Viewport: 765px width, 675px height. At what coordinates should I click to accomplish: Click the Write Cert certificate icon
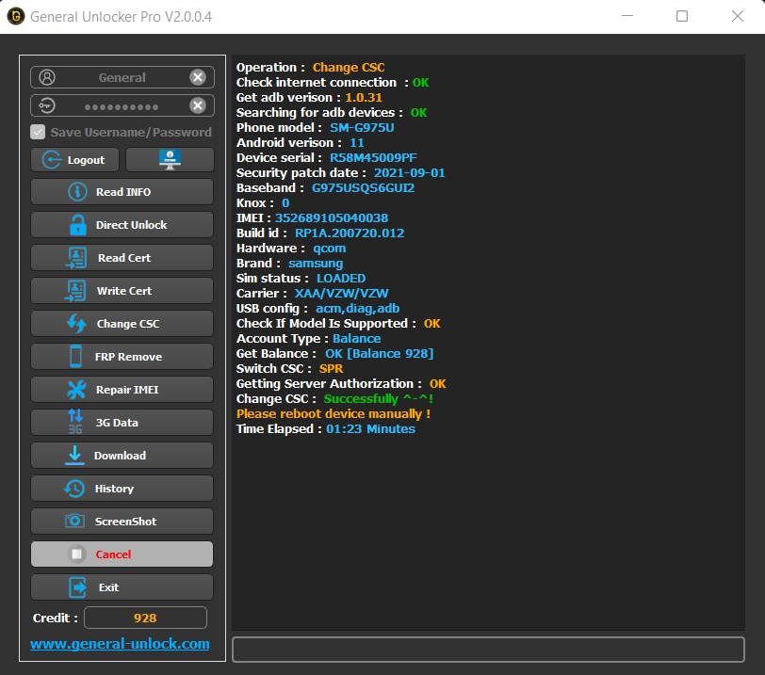tap(75, 291)
